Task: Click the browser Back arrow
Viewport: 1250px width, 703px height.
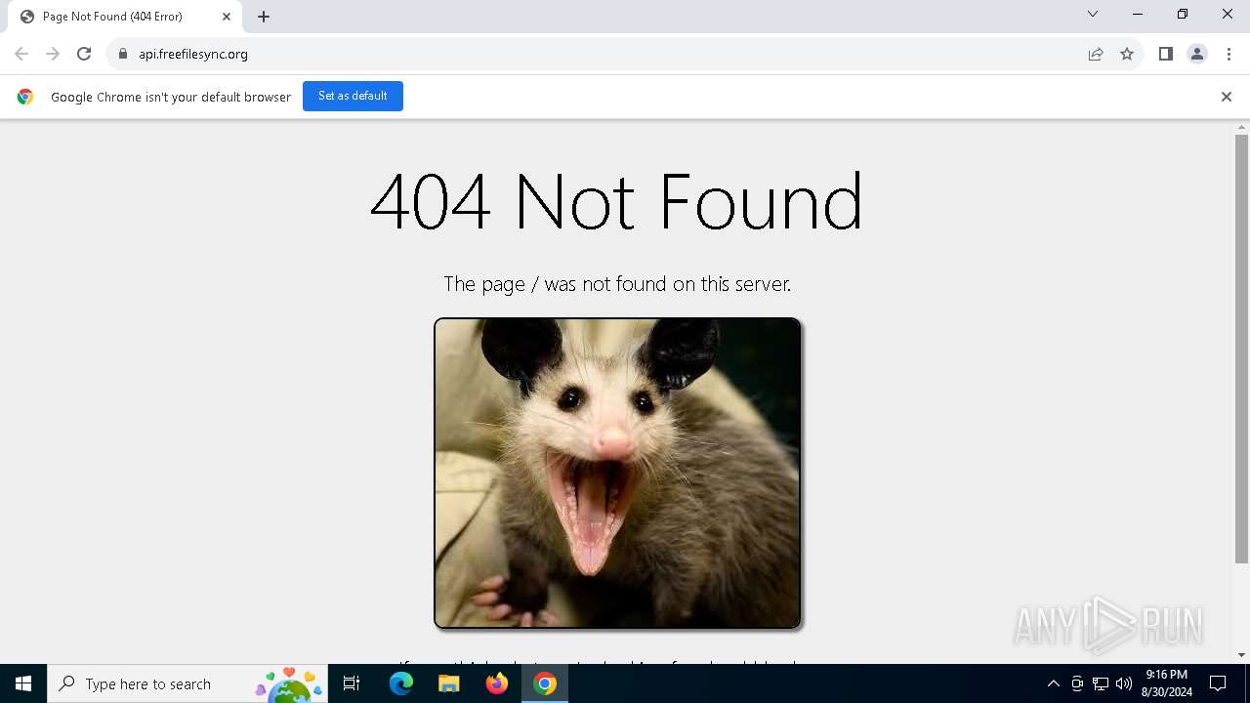Action: (x=21, y=54)
